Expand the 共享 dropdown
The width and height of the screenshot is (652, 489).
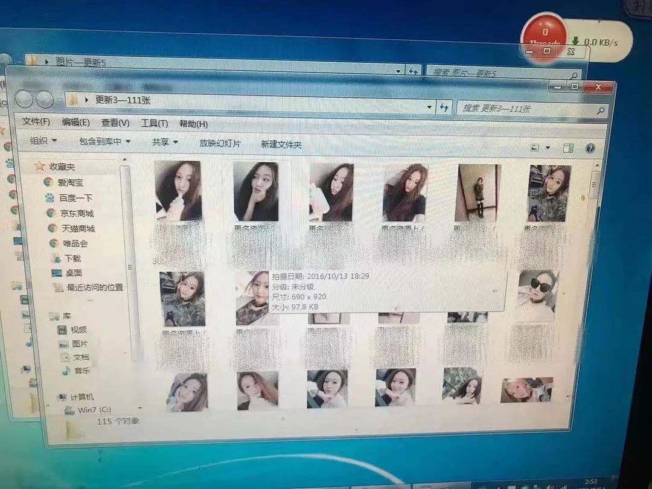(165, 142)
